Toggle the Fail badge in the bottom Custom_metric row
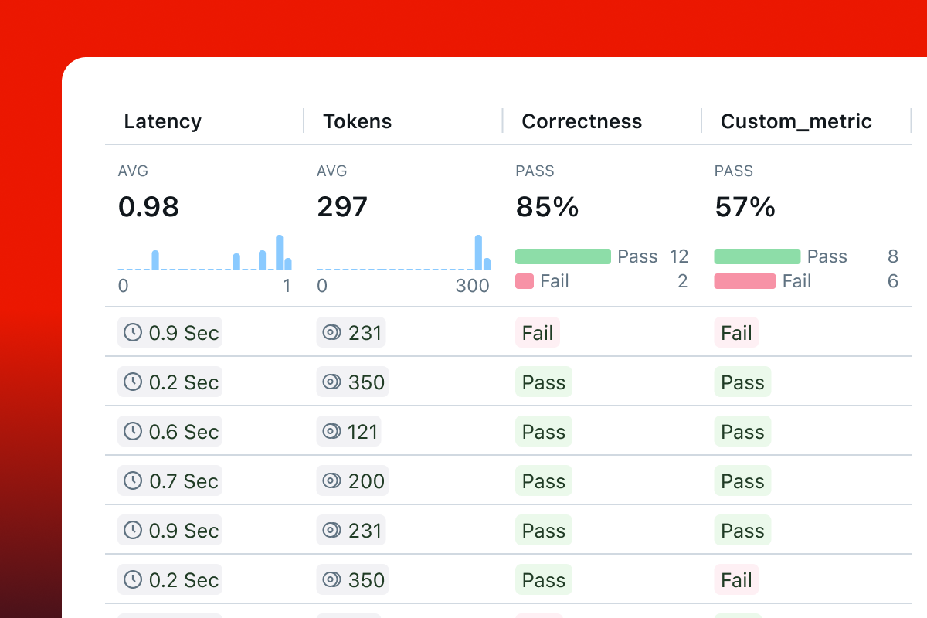The height and width of the screenshot is (618, 927). pyautogui.click(x=736, y=579)
